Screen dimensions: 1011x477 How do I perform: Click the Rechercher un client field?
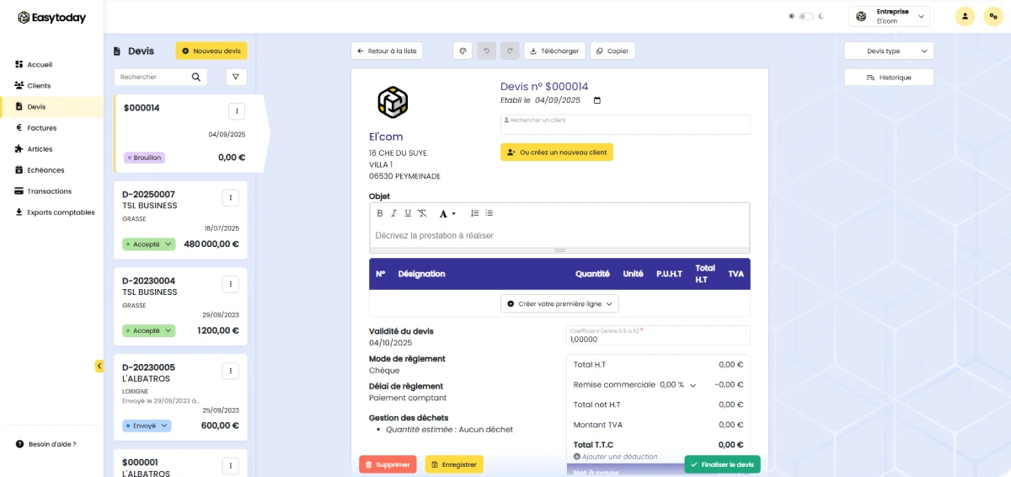624,125
